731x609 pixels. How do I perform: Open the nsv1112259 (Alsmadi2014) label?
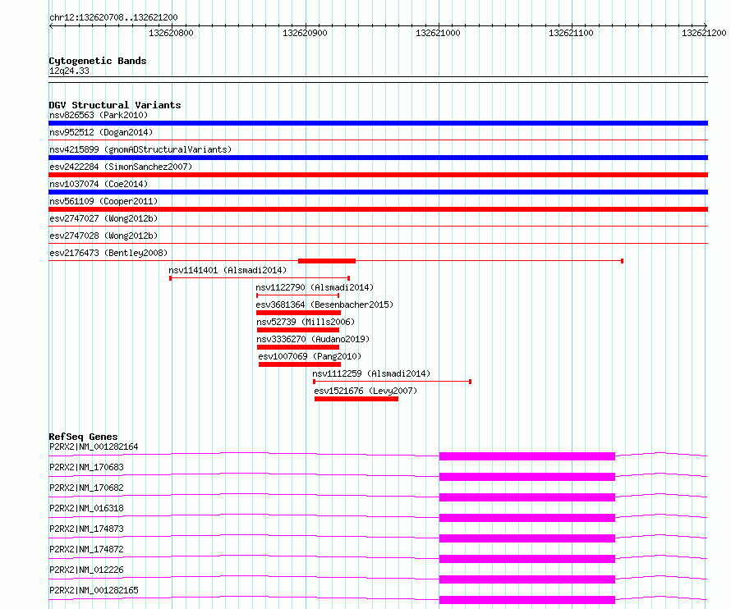coord(371,373)
